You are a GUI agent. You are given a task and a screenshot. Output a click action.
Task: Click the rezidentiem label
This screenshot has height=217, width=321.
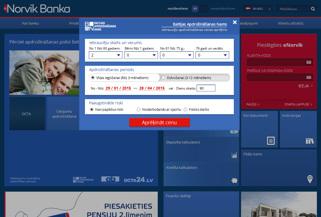click(x=178, y=9)
